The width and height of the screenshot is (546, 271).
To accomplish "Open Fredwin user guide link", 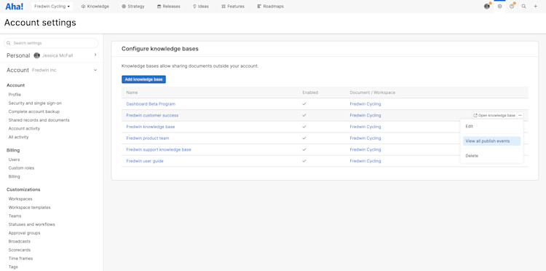I will [x=145, y=161].
